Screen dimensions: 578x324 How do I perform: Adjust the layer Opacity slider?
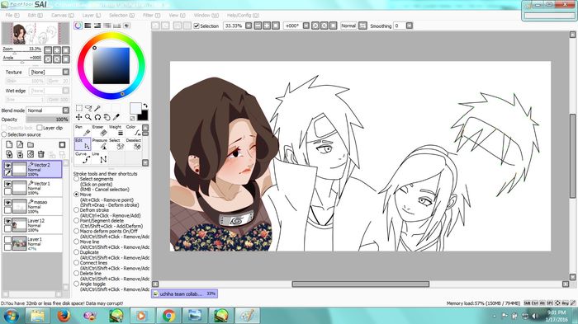47,120
